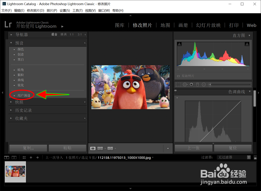261x191 pixels.
Task: Open the 设置(S) menu
Action: click(65, 10)
